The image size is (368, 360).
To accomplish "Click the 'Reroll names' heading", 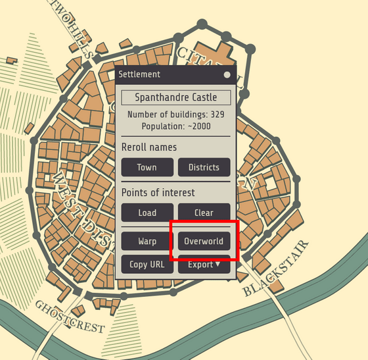I will (149, 147).
